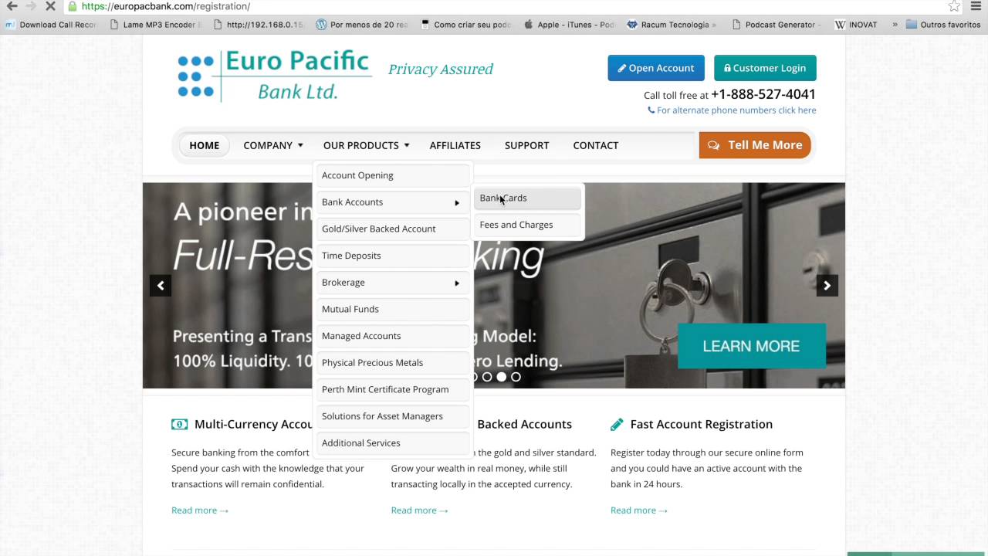Image resolution: width=988 pixels, height=556 pixels.
Task: Open the CONTACT navigation item
Action: tap(596, 145)
